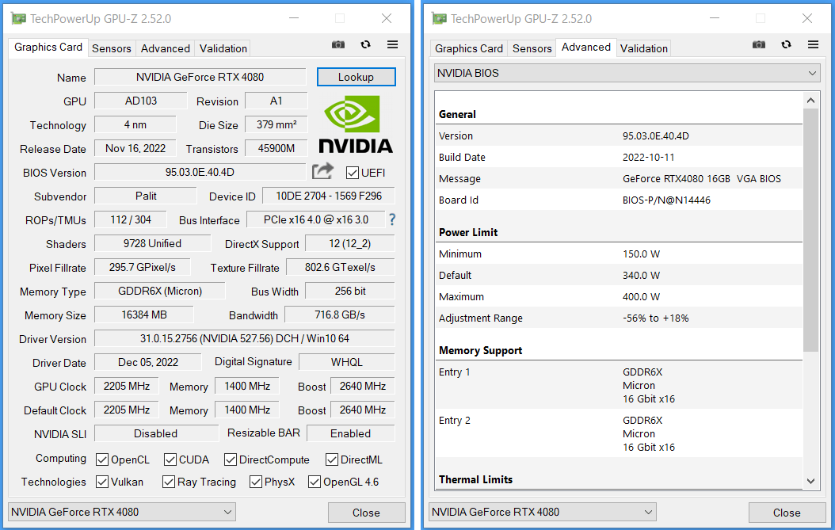
Task: Click scrollbar up arrow in Advanced panel
Action: click(x=810, y=100)
